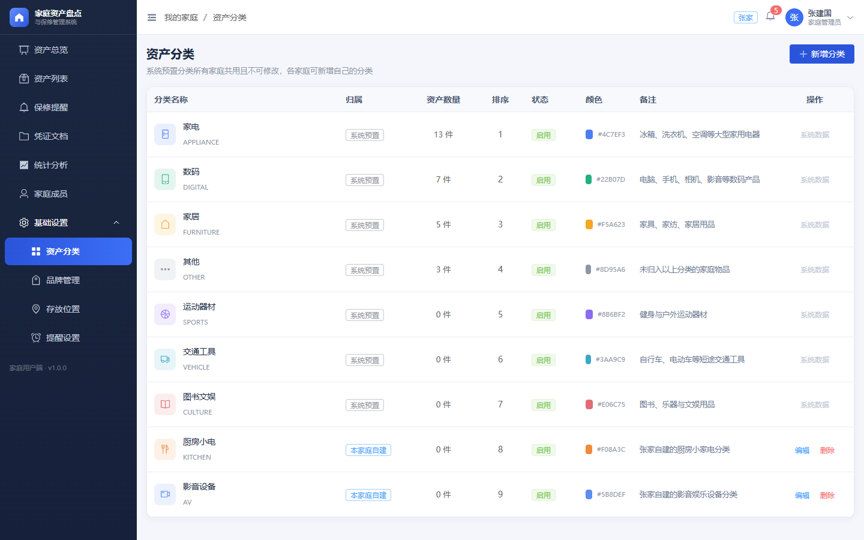Viewport: 864px width, 540px height.
Task: Click the 我的家庭 breadcrumb
Action: tap(181, 17)
